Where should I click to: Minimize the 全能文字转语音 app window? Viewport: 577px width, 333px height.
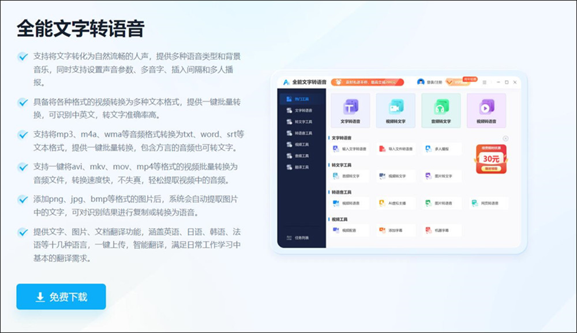499,82
